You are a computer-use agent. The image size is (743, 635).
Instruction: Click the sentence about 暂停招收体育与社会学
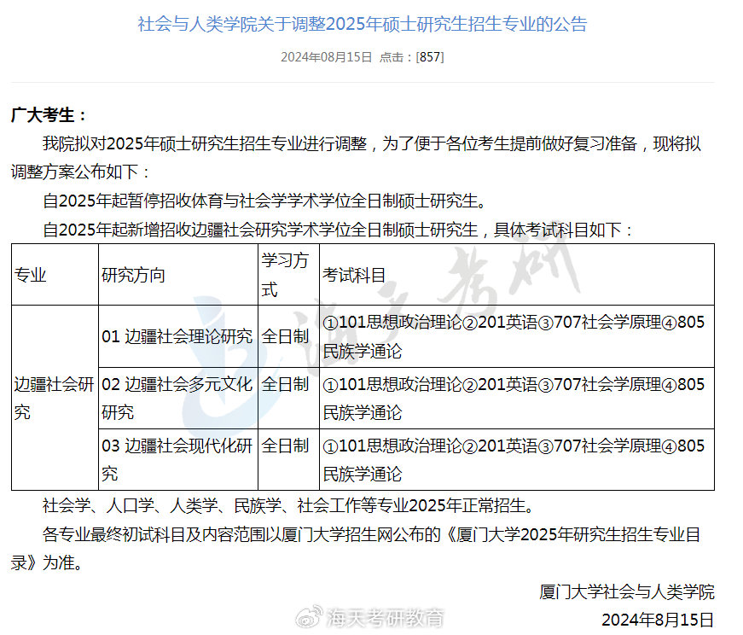click(264, 202)
